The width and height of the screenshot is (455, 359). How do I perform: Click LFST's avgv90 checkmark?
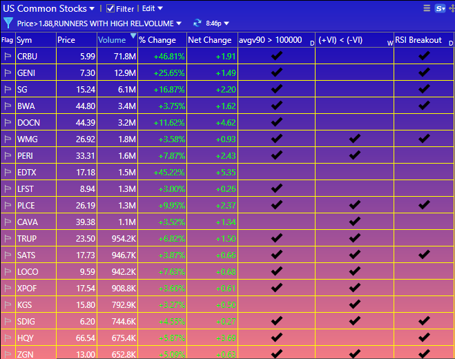tap(277, 188)
